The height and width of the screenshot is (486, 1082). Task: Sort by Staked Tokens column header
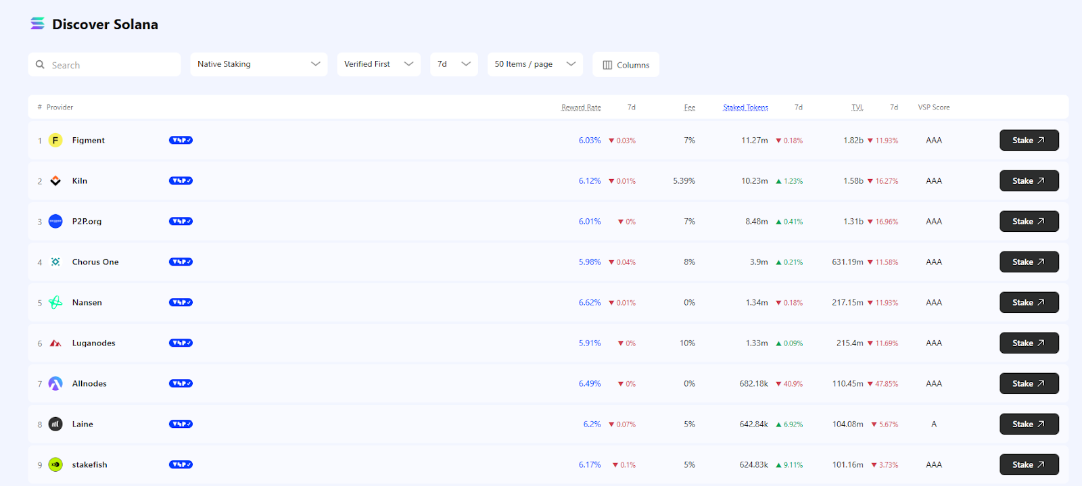click(x=745, y=107)
